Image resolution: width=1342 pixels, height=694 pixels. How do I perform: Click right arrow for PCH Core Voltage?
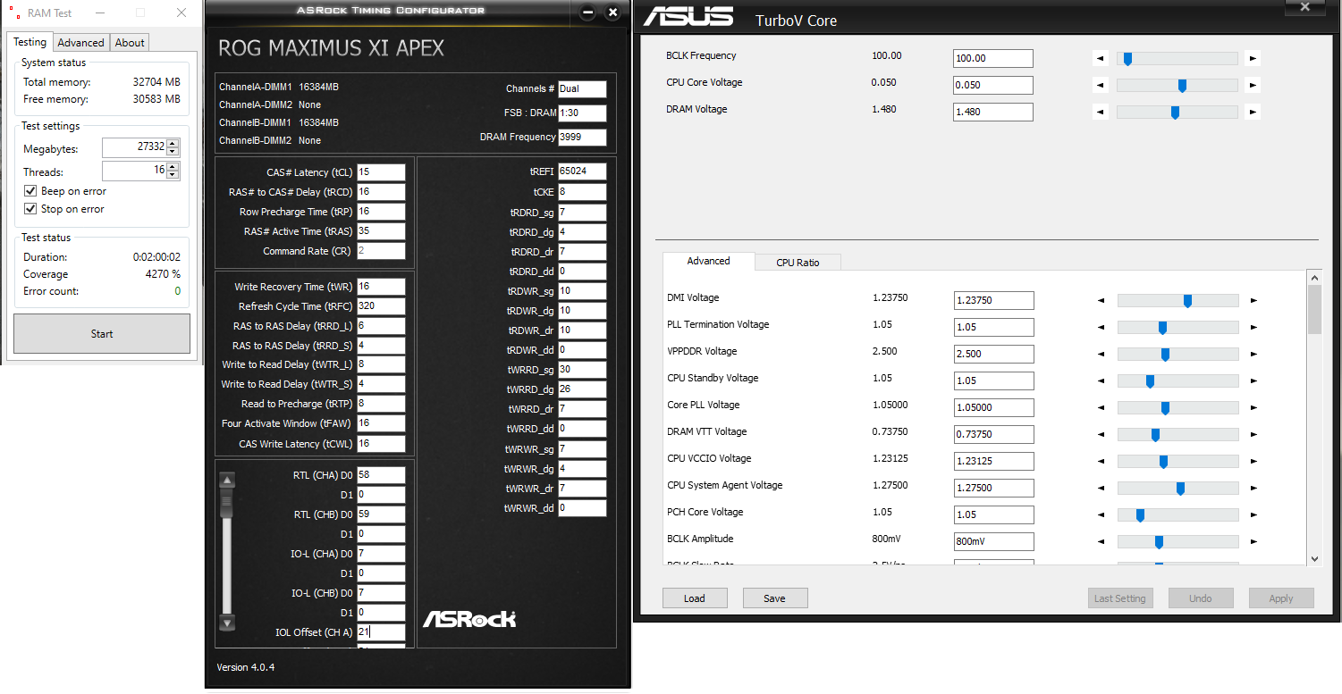(1253, 515)
